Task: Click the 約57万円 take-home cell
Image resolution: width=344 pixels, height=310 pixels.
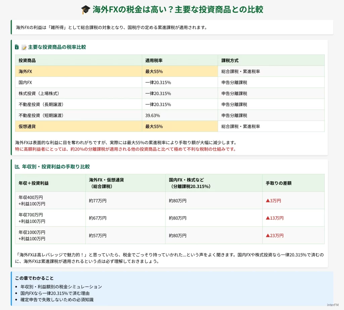Action: (x=98, y=236)
